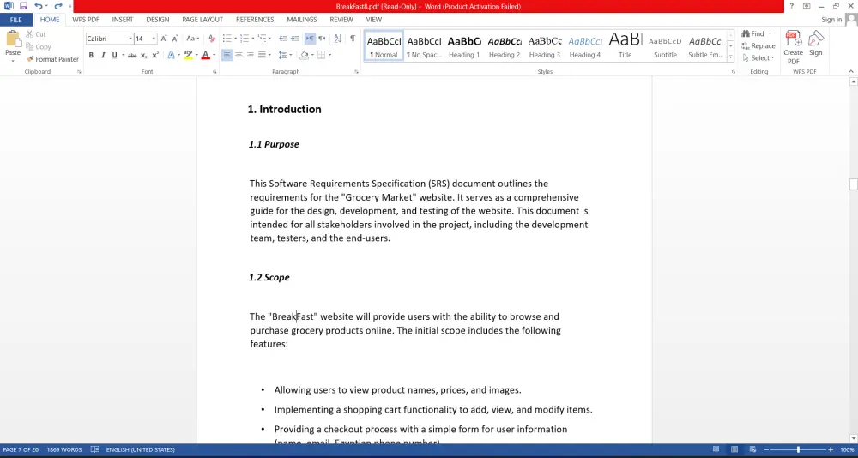
Task: Apply strikethrough formatting
Action: (x=132, y=55)
